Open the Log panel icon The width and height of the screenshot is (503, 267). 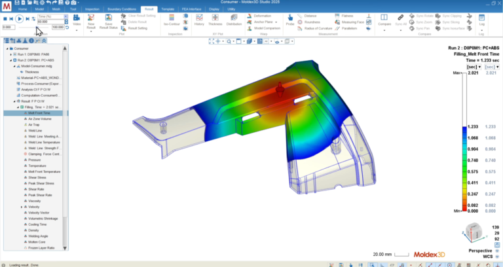[481, 18]
